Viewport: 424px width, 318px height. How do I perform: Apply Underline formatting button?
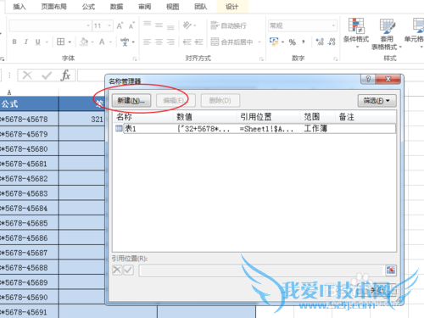click(x=37, y=42)
